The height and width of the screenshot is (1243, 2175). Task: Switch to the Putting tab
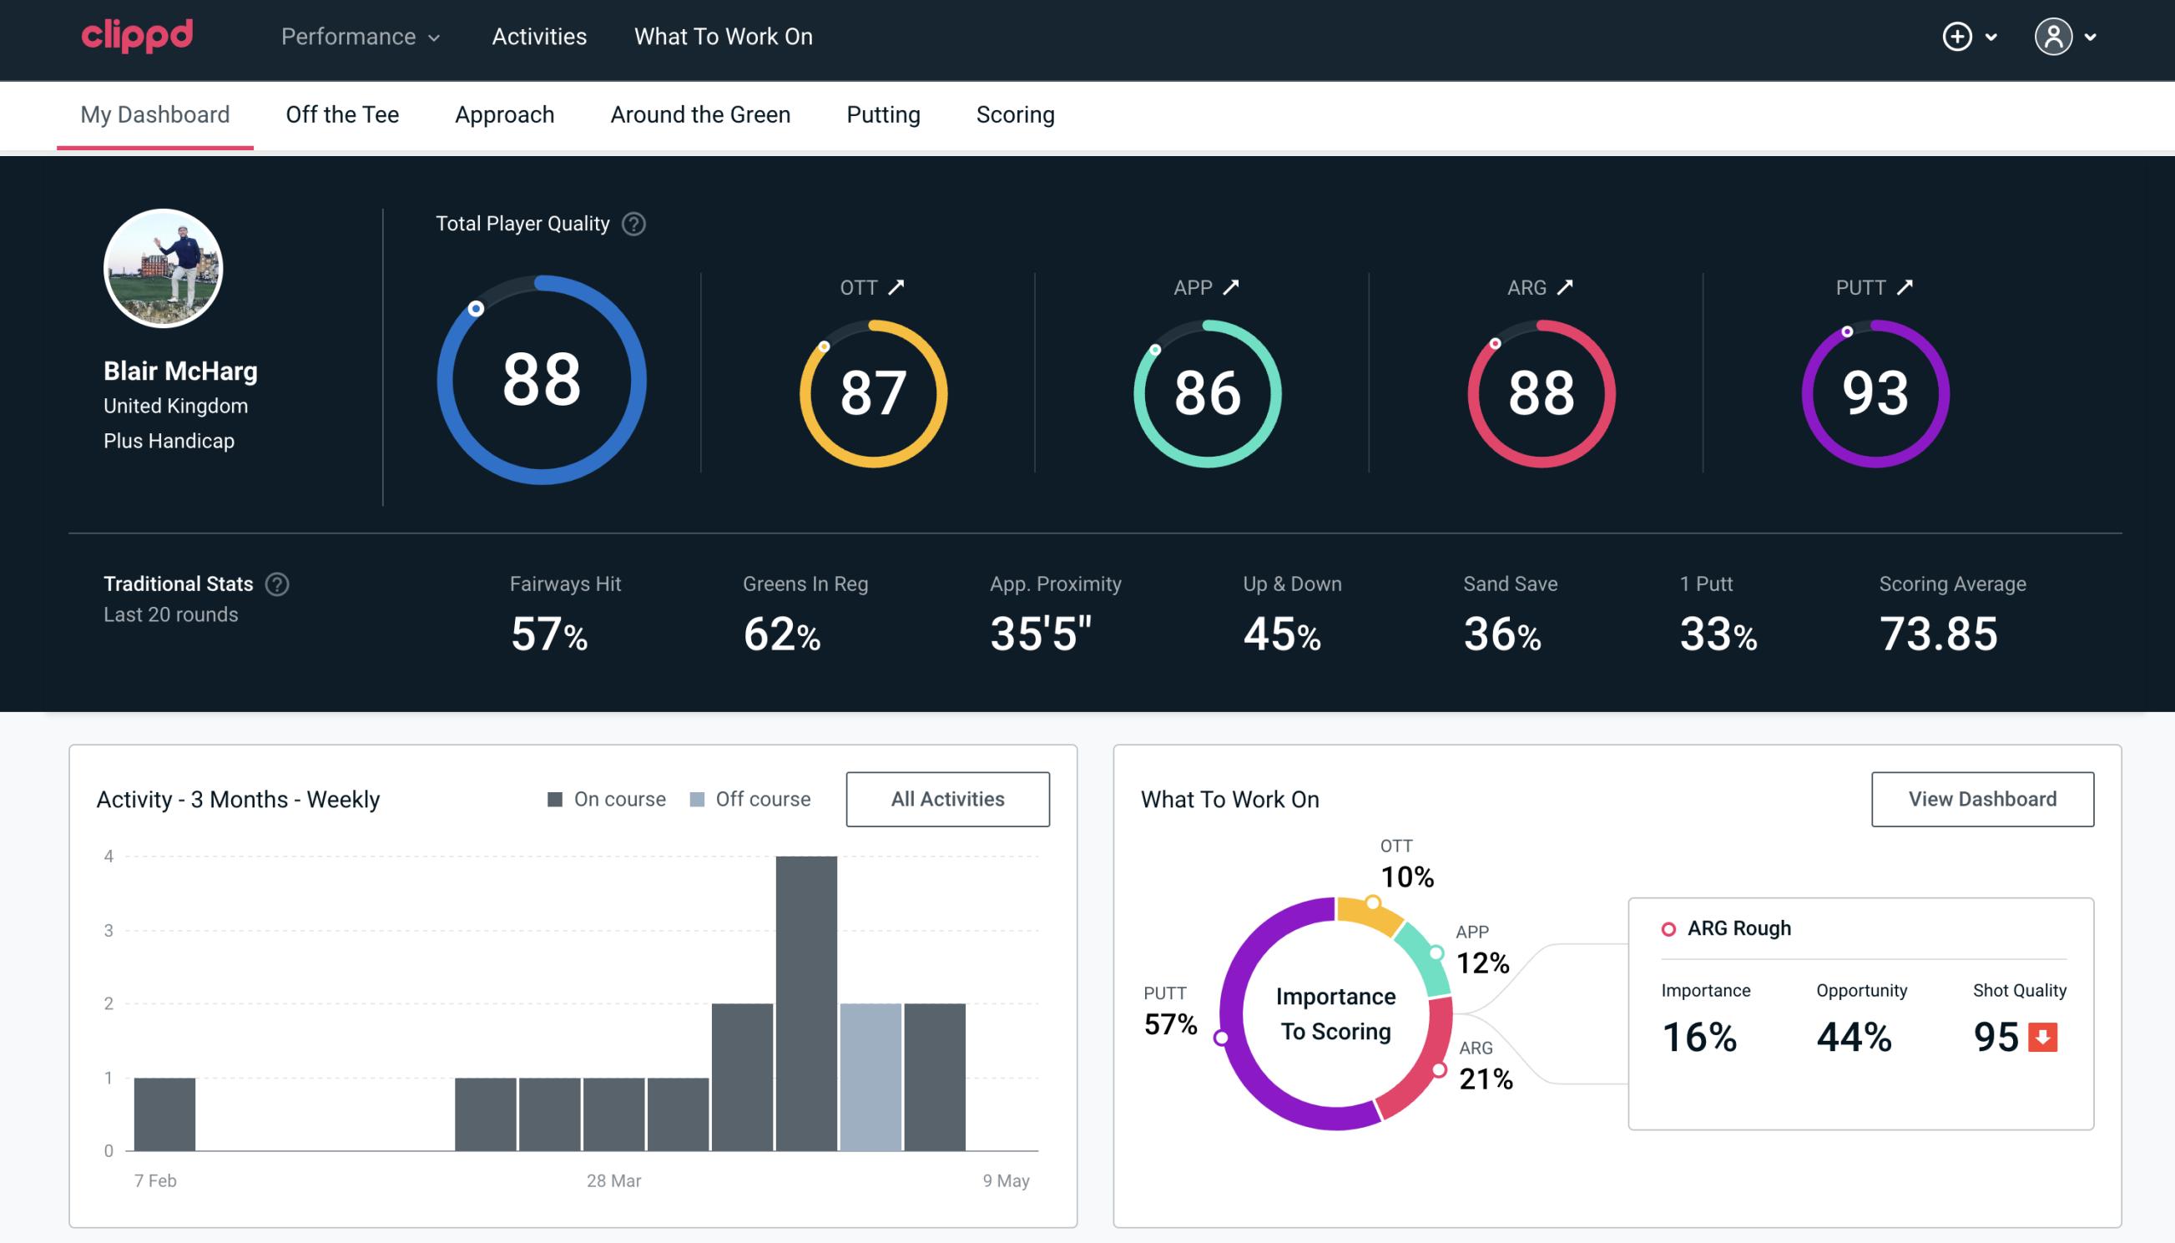[883, 114]
